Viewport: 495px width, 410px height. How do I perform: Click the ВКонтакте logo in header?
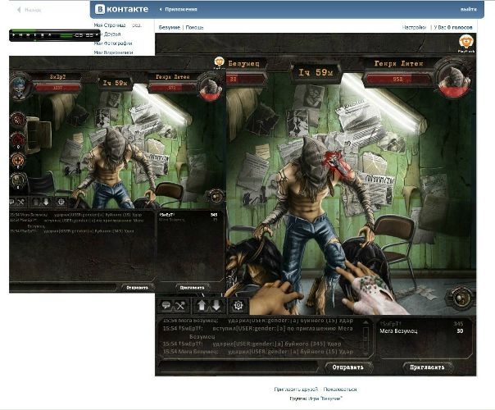pos(121,10)
